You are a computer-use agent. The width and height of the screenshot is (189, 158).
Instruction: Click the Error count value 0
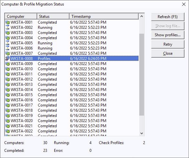coord(90,151)
